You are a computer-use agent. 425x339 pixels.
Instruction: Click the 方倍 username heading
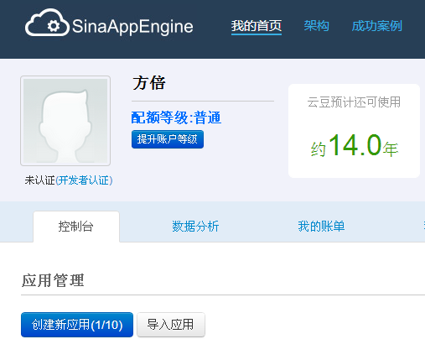click(x=149, y=83)
